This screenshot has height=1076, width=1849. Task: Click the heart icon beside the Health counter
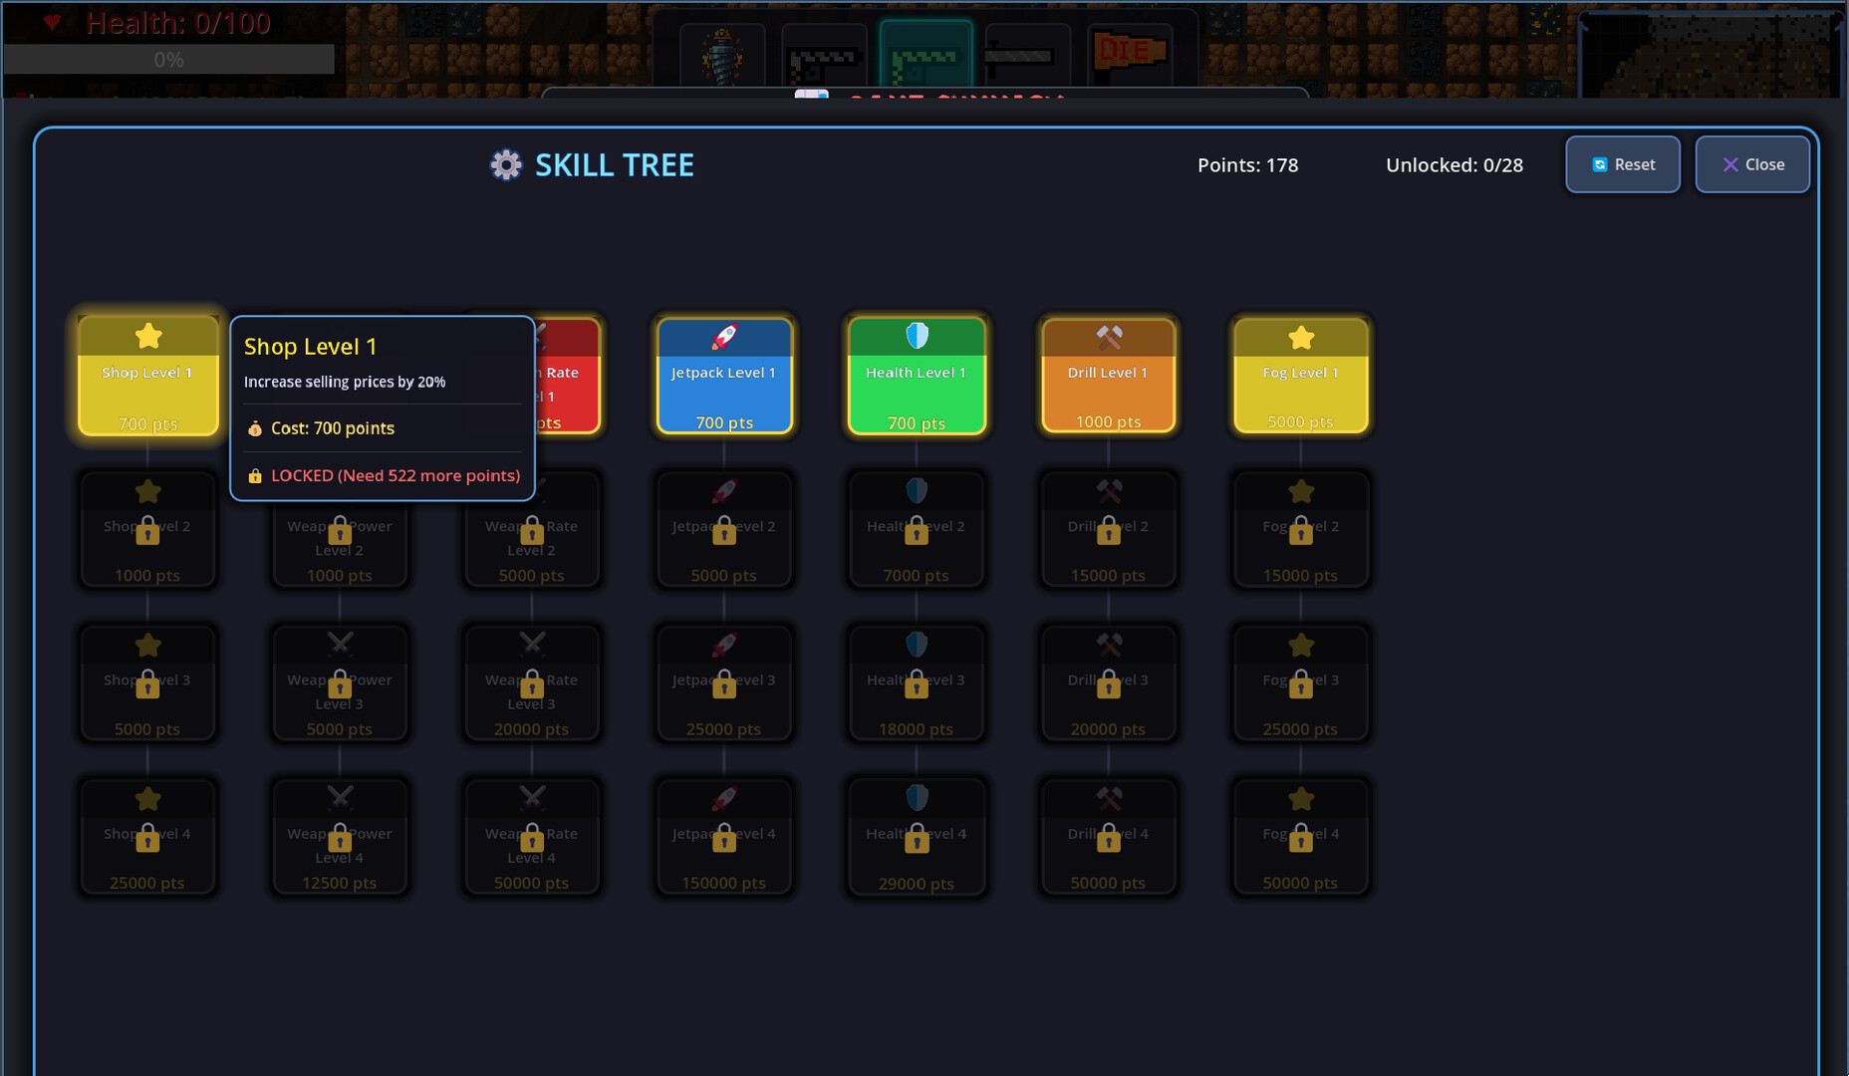point(52,22)
